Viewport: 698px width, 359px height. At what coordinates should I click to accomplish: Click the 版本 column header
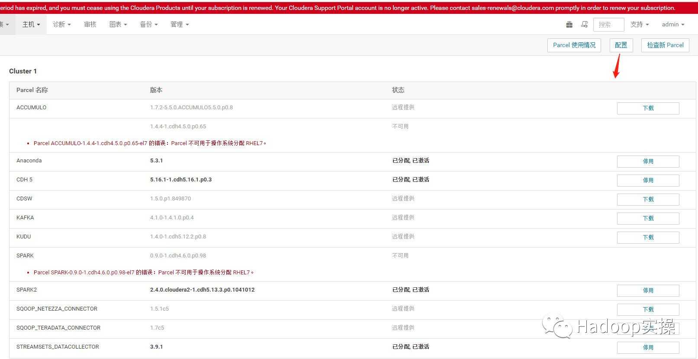click(x=156, y=90)
